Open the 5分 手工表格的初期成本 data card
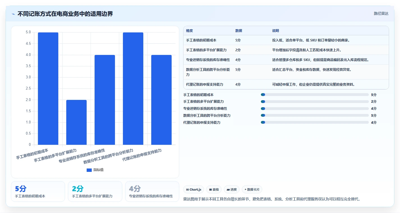 (38, 191)
